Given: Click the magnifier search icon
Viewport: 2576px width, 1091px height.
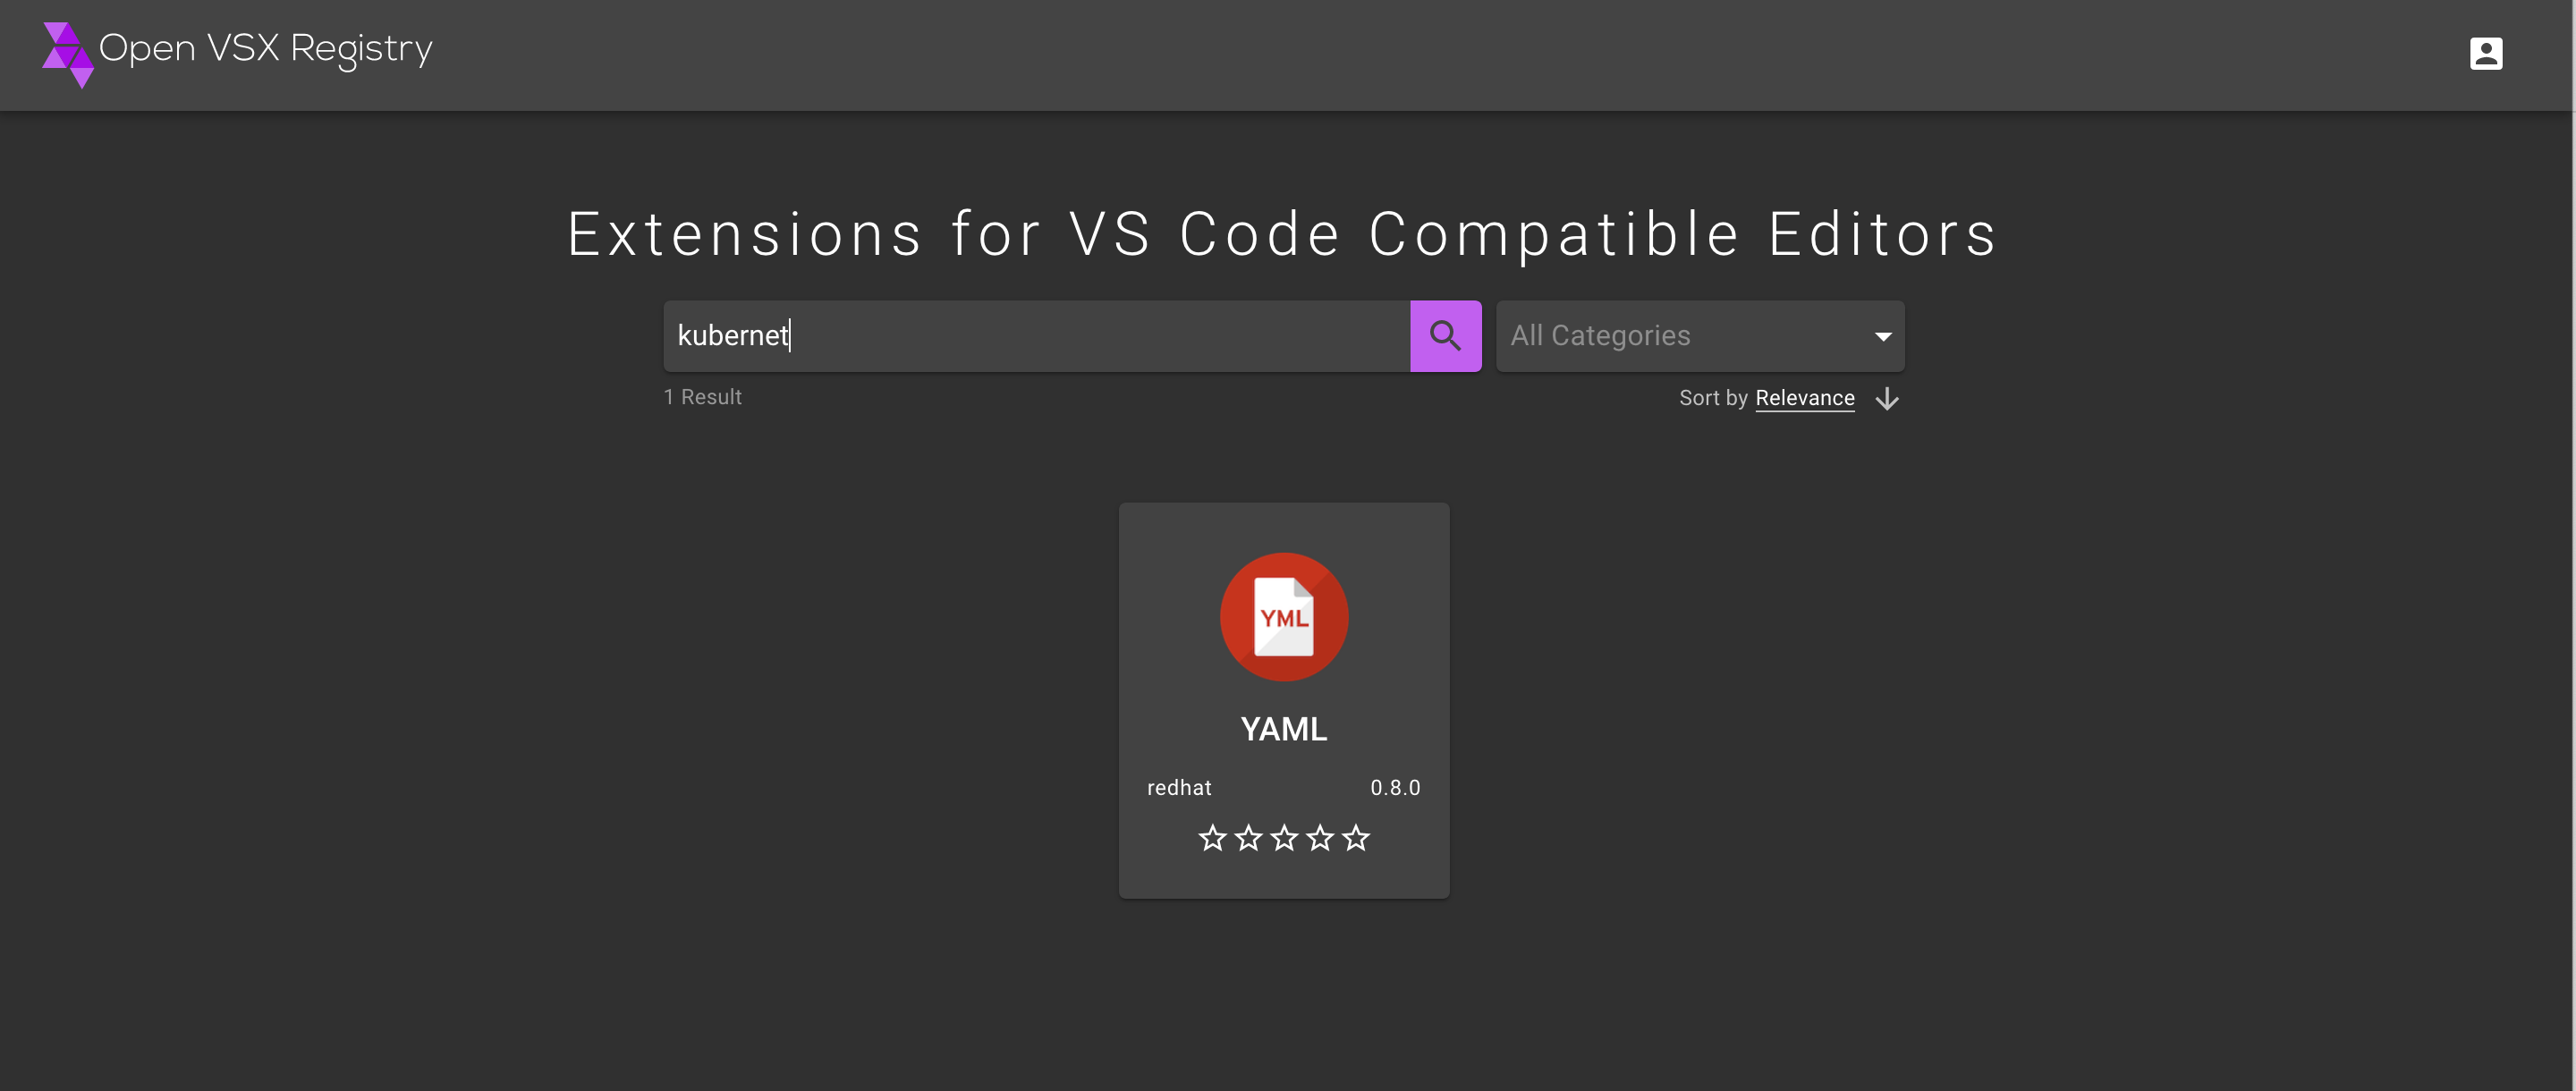Looking at the screenshot, I should coord(1445,336).
